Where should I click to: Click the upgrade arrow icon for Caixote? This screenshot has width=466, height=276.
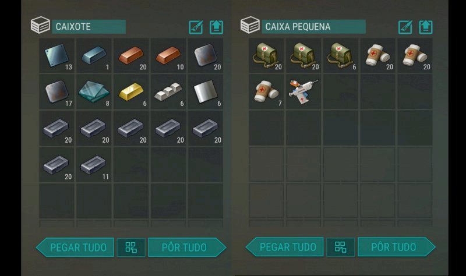(x=216, y=27)
